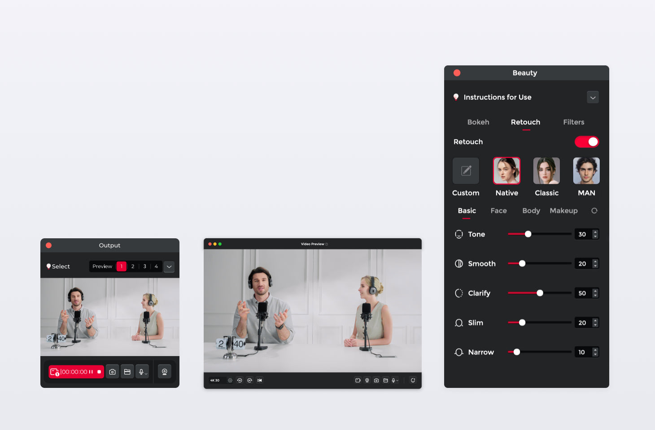Open resolution settings gear beside 4K 30
Screen dimensions: 655x430
click(x=230, y=380)
